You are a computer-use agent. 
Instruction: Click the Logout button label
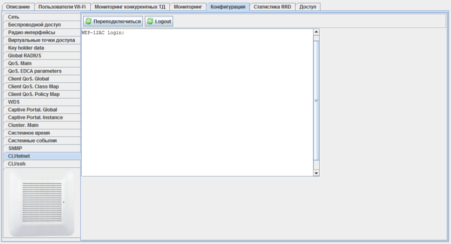tap(163, 21)
